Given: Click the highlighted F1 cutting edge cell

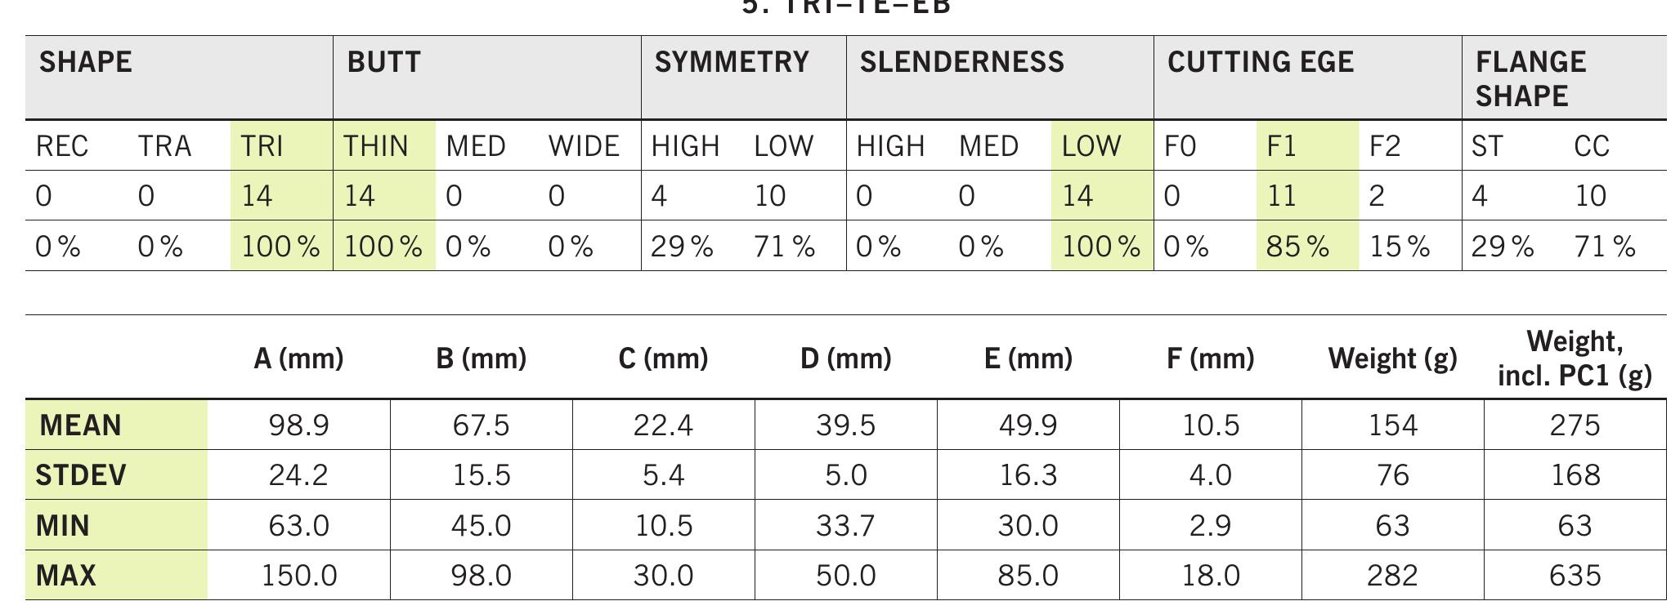Looking at the screenshot, I should pyautogui.click(x=1282, y=147).
